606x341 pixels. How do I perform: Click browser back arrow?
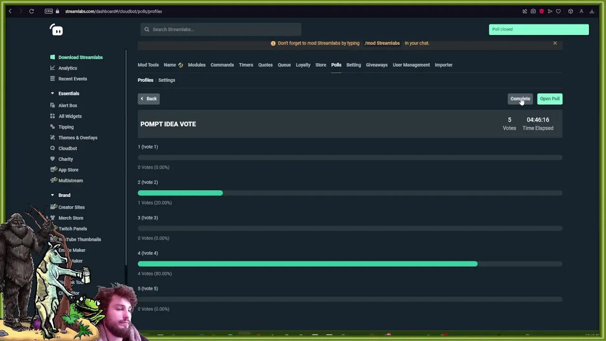tap(10, 11)
